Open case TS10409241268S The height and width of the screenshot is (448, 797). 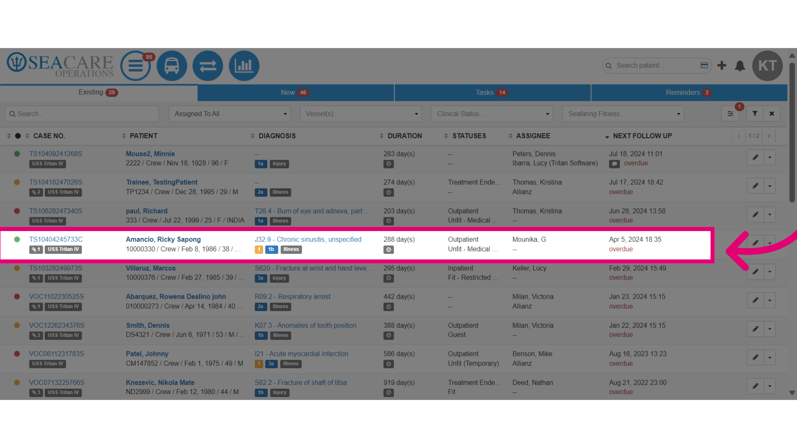tap(56, 154)
